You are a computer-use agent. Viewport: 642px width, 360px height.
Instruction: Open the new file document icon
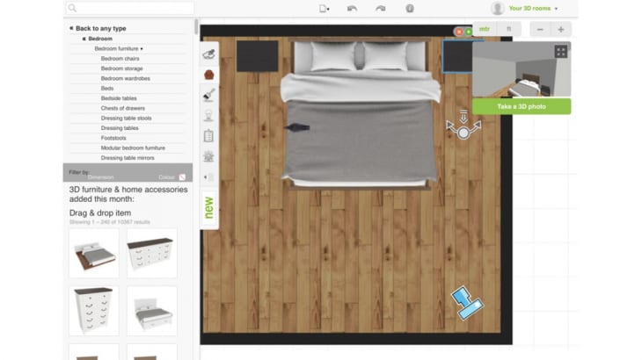coord(324,9)
